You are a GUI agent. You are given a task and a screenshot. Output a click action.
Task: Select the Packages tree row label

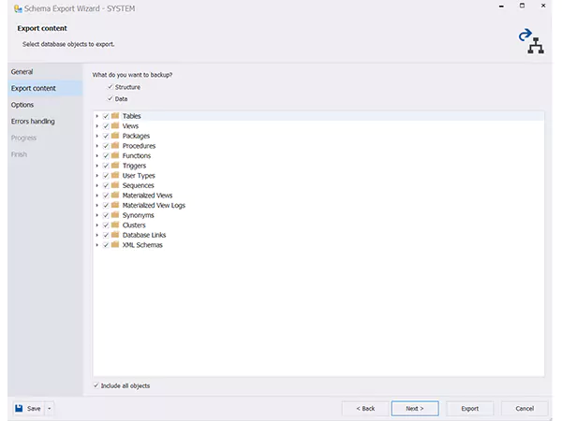[x=136, y=136]
